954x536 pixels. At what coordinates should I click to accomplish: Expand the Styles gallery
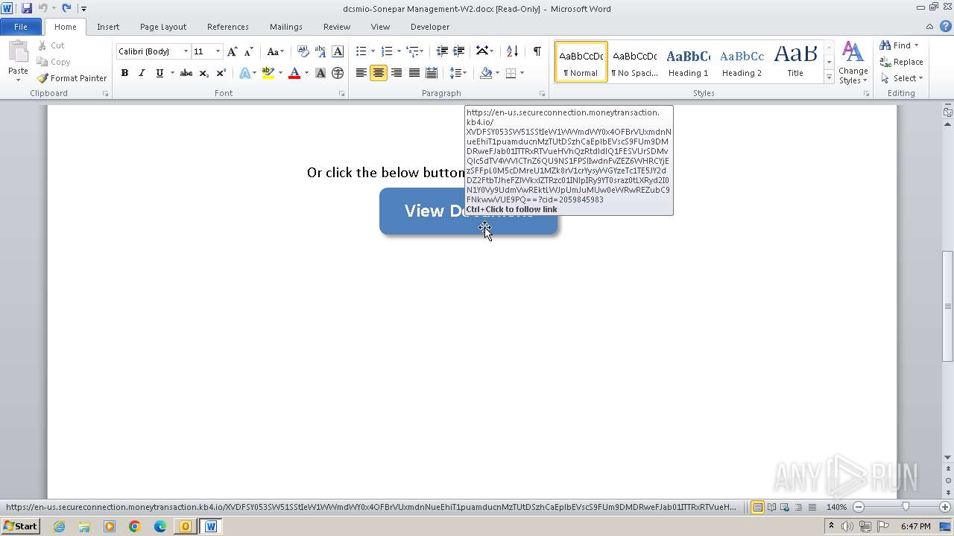(829, 77)
